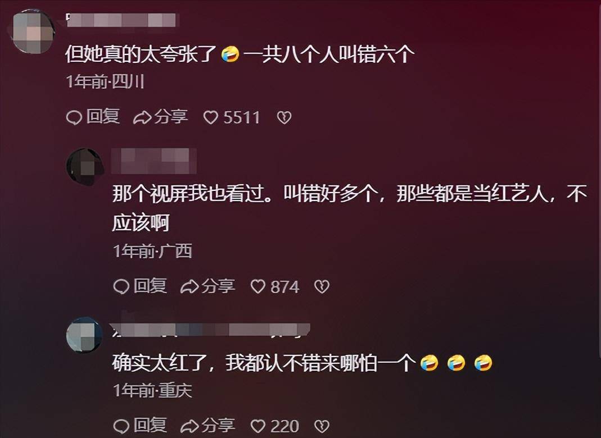601x438 pixels.
Task: Reply to the Chongqing user's comment
Action: point(141,426)
